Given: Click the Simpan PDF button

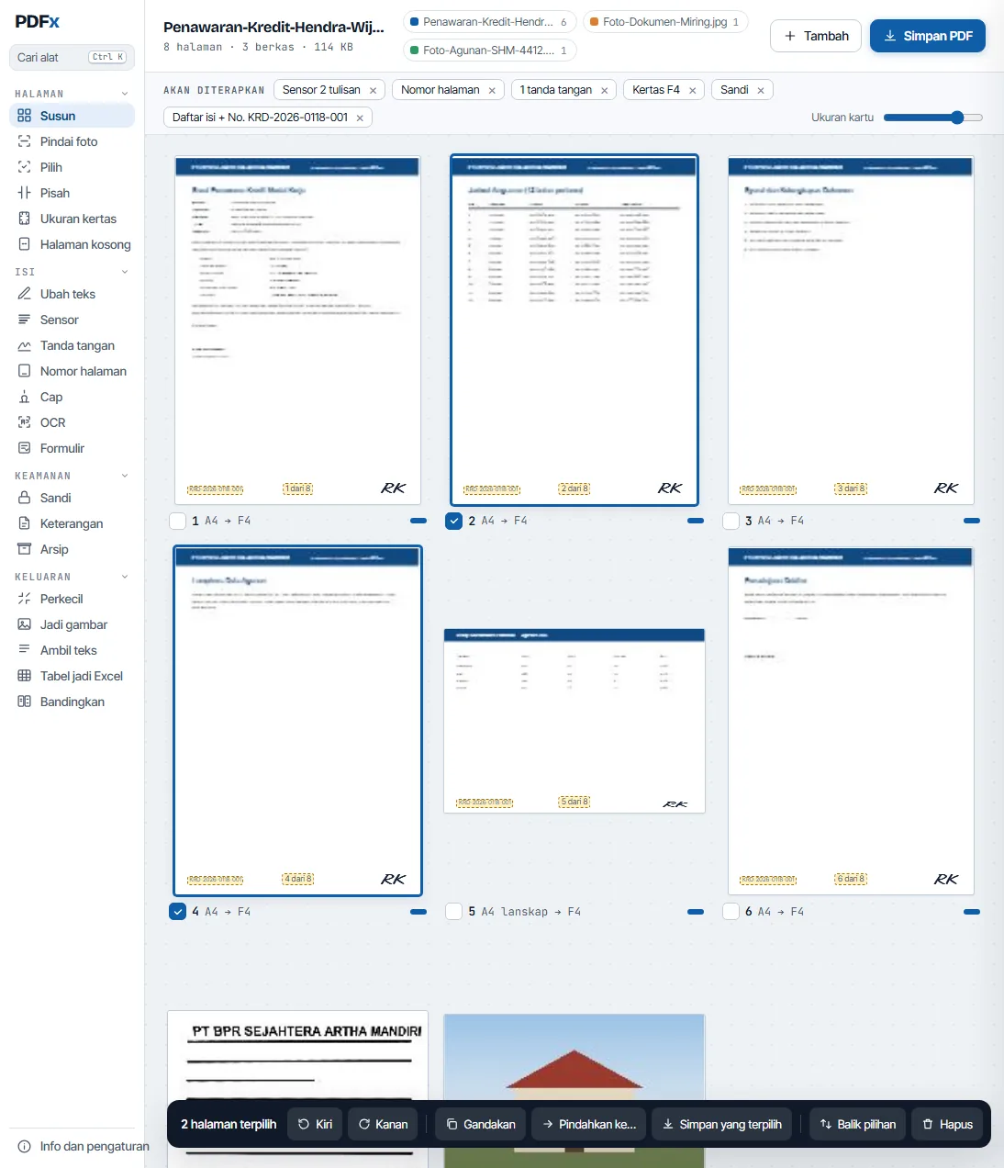Looking at the screenshot, I should click(x=928, y=36).
